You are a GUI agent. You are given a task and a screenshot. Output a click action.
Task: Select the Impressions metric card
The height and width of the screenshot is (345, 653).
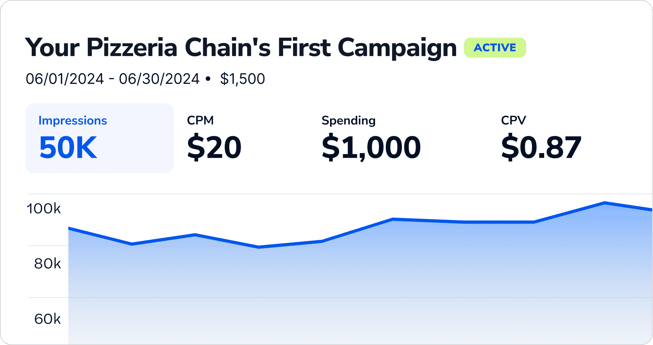tap(100, 137)
